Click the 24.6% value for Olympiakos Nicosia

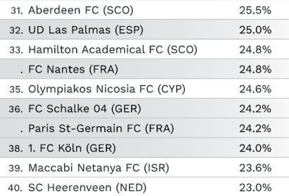(255, 89)
